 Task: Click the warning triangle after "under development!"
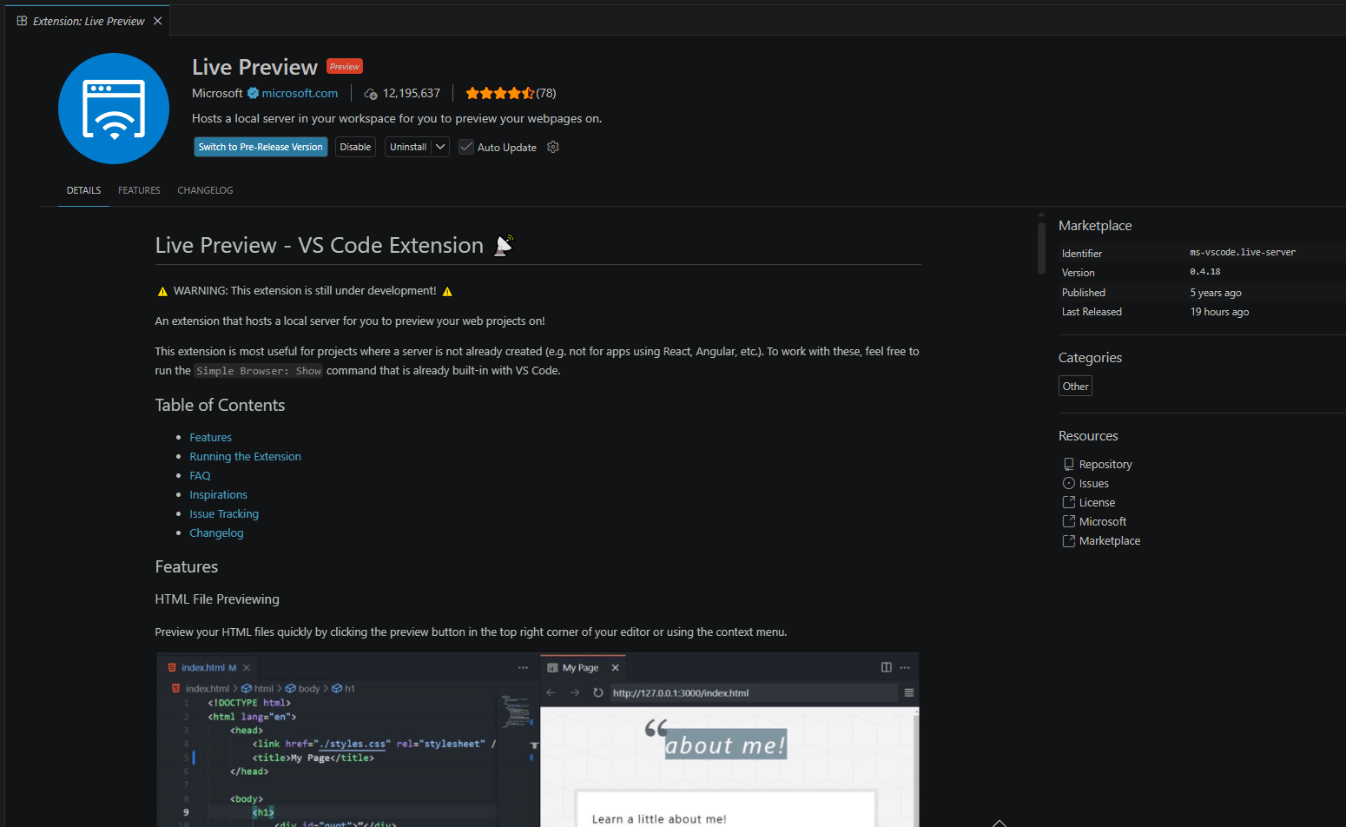pos(447,291)
